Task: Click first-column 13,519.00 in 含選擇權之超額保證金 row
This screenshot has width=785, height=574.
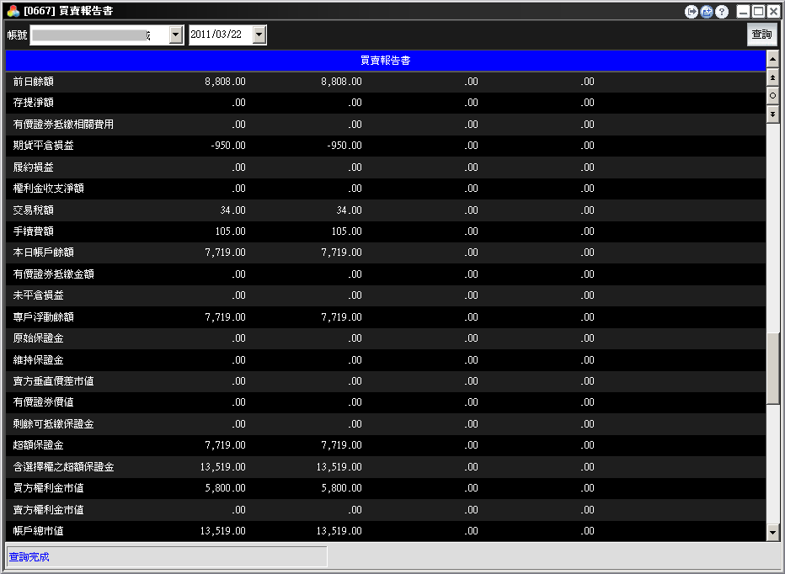Action: click(223, 467)
